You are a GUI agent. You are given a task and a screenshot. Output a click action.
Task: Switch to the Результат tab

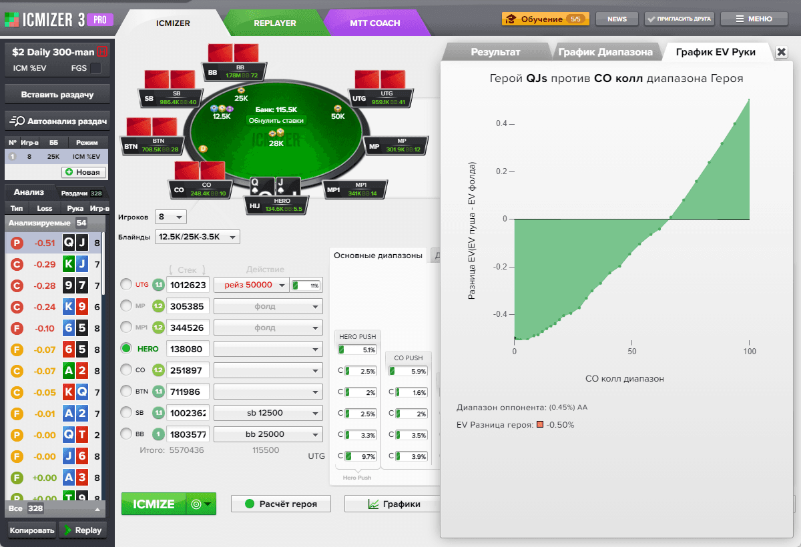495,52
